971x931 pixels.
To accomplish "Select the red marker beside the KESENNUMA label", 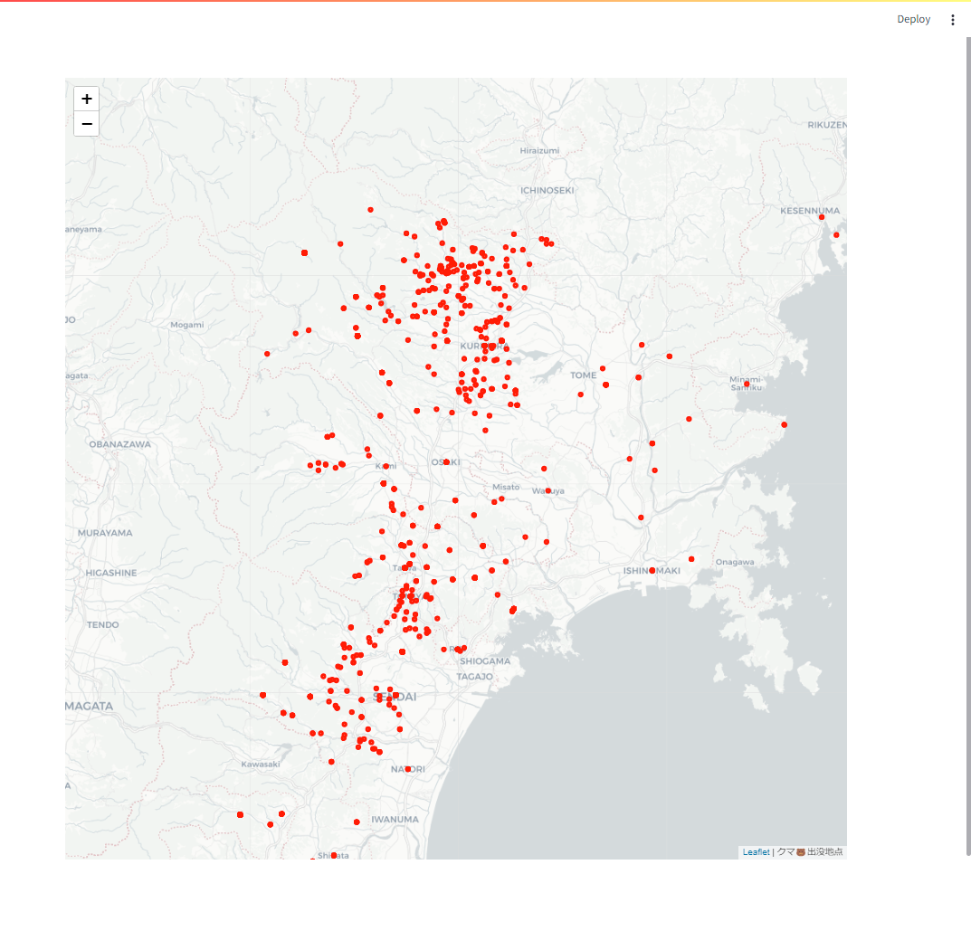I will 822,217.
